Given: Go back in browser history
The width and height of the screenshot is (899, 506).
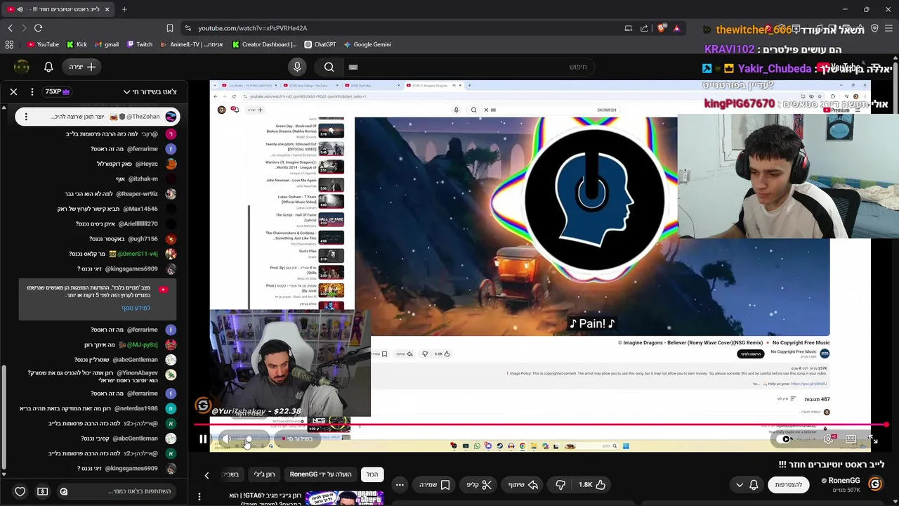Looking at the screenshot, I should pos(10,28).
